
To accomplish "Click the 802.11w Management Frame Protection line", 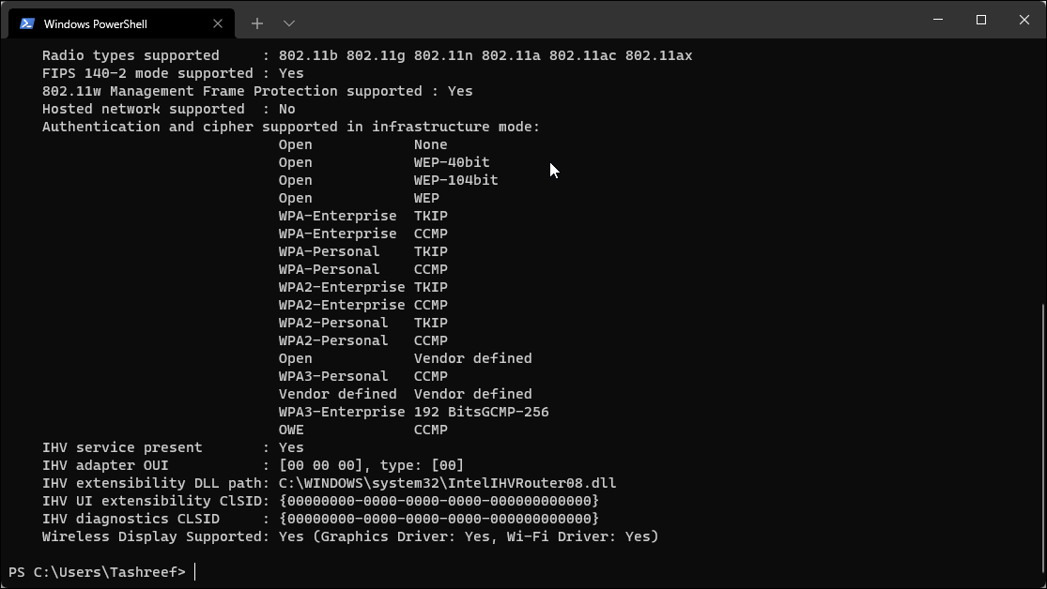I will click(x=258, y=91).
